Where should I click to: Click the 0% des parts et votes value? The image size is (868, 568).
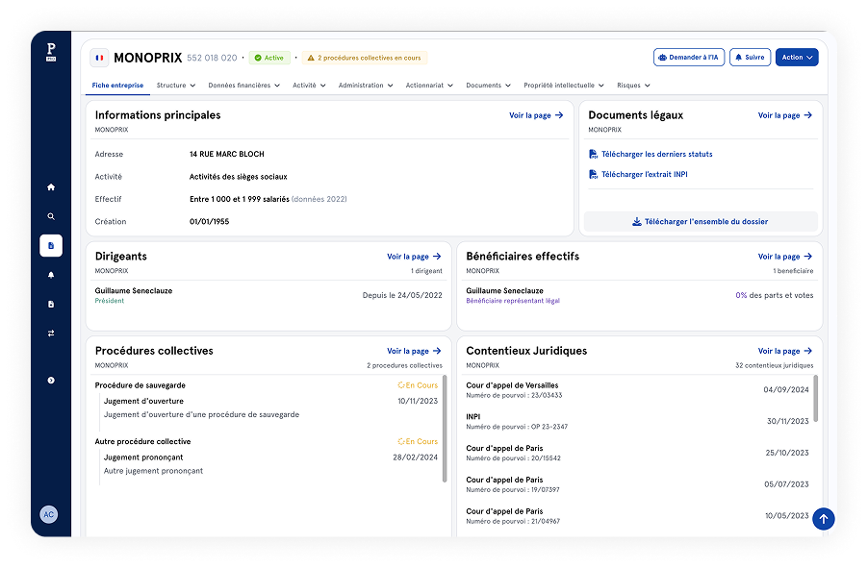[775, 295]
